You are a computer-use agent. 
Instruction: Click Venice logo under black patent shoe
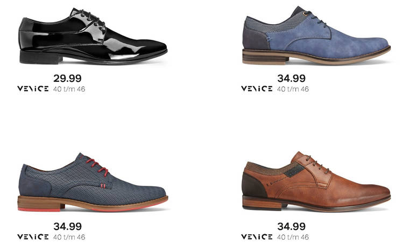coord(33,88)
